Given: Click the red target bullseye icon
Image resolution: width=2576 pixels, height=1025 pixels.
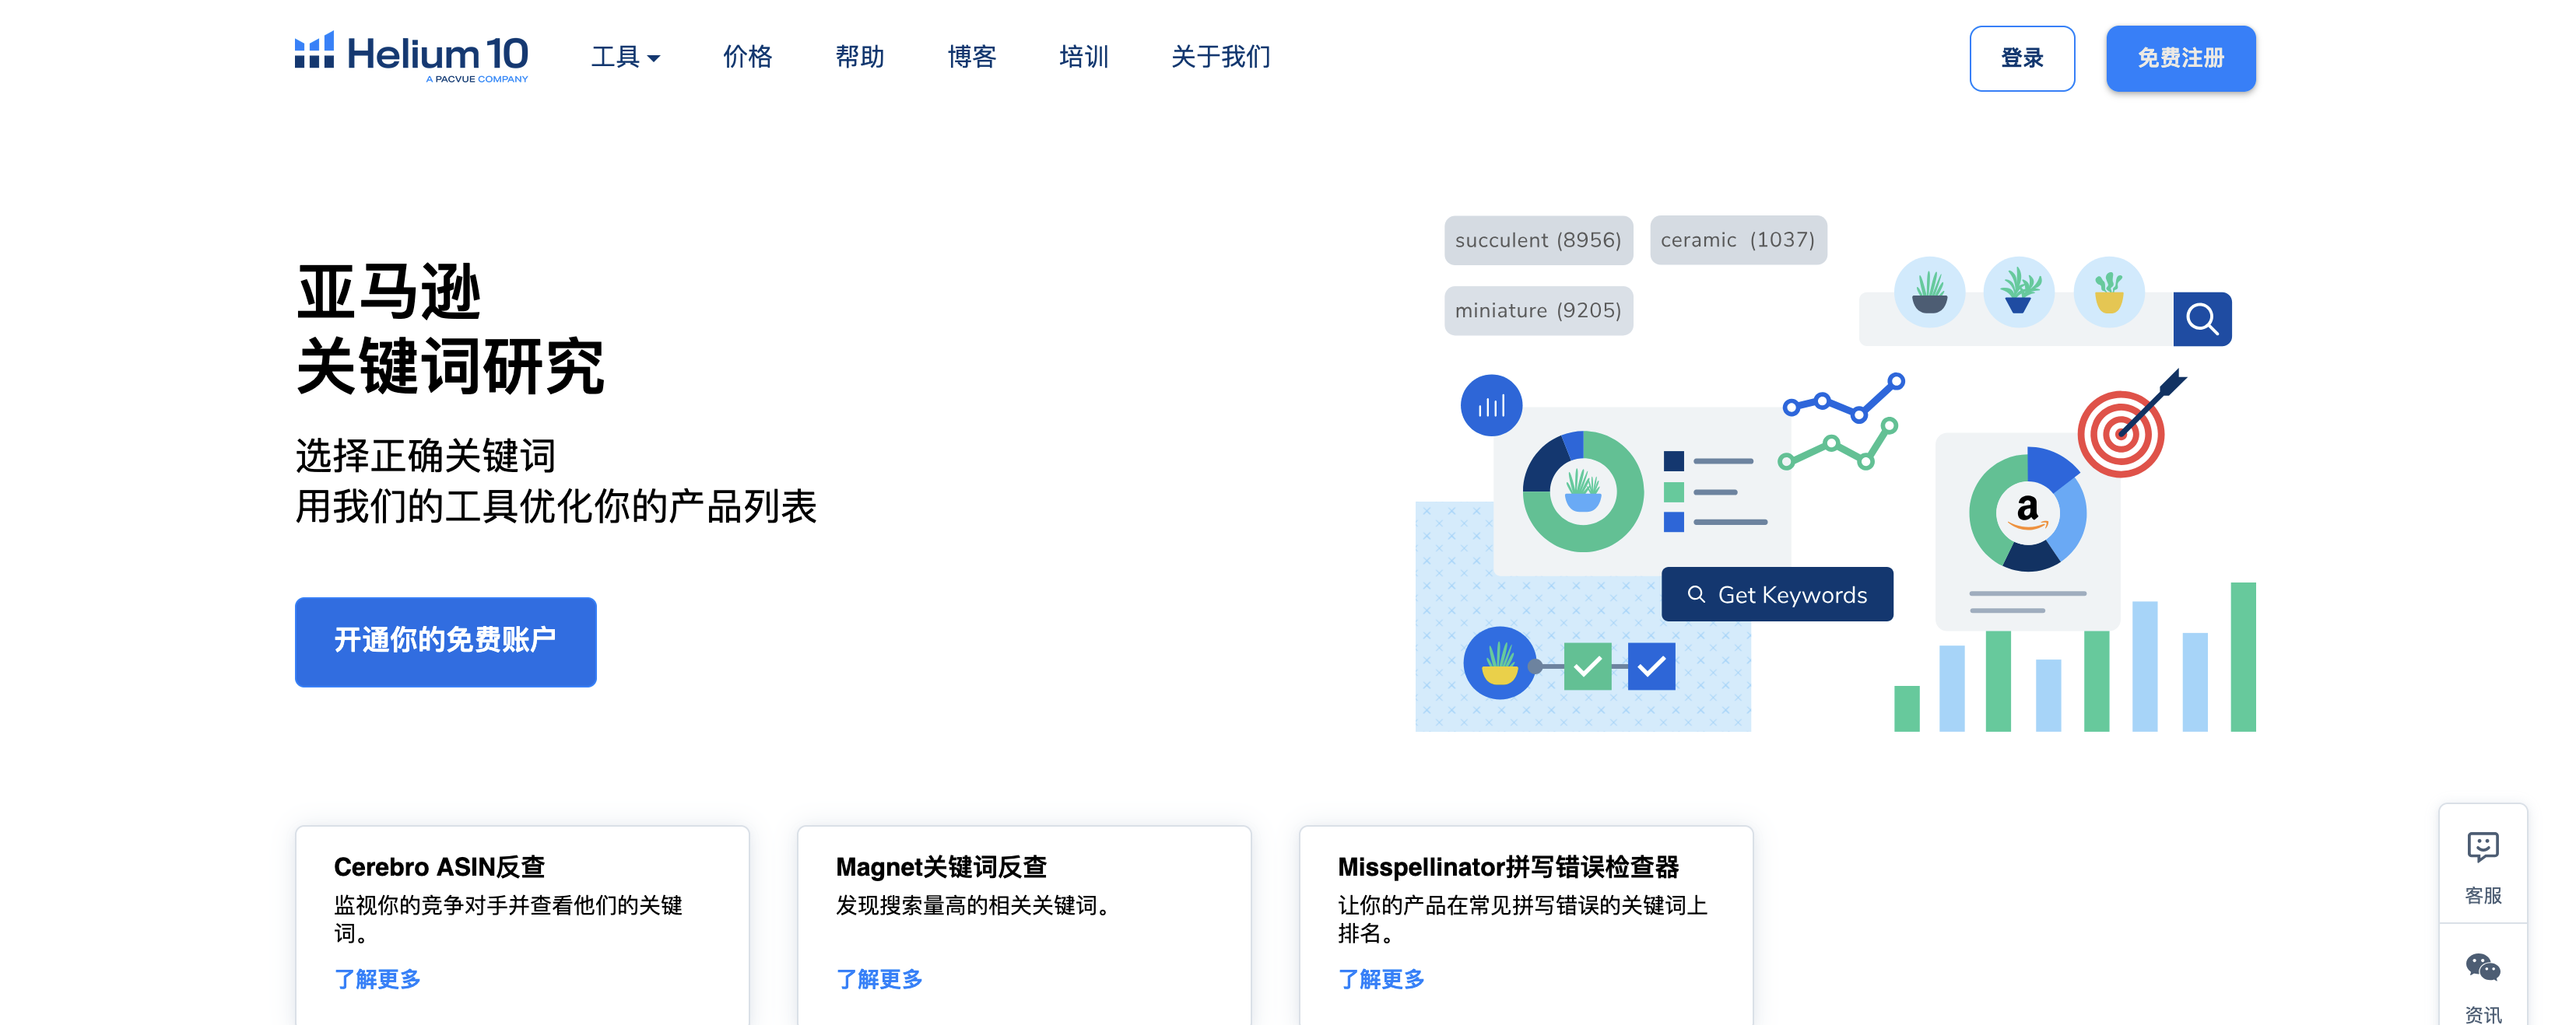Looking at the screenshot, I should pyautogui.click(x=2121, y=434).
